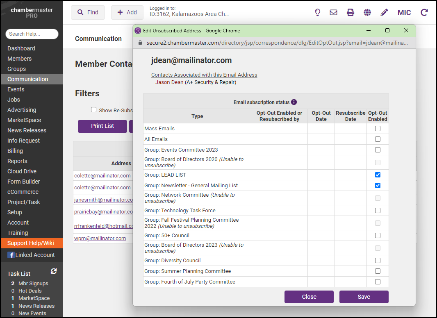Click the refresh arrow icon in header
This screenshot has height=318, width=437.
pyautogui.click(x=424, y=13)
